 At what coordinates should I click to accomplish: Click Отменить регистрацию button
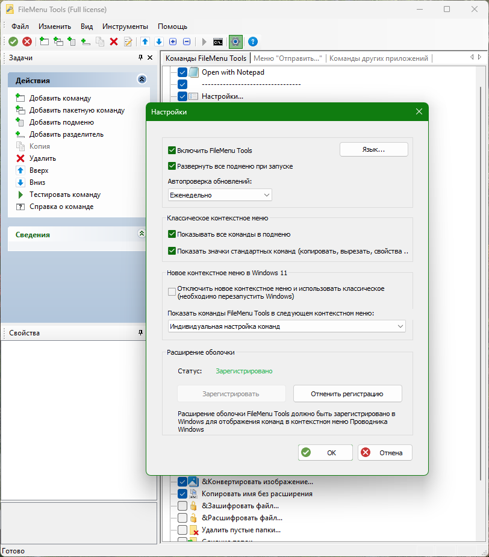pos(347,394)
